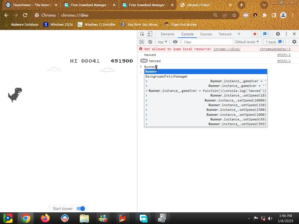The image size is (299, 224).
Task: Switch to the Sources tab
Action: (x=206, y=34)
